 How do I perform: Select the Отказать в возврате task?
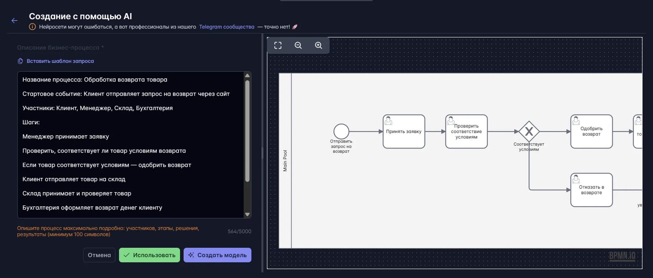pyautogui.click(x=591, y=190)
